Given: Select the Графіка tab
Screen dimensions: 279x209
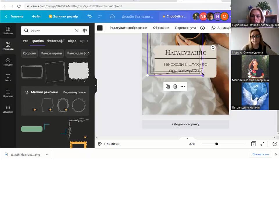Looking at the screenshot, I should pos(37,41).
